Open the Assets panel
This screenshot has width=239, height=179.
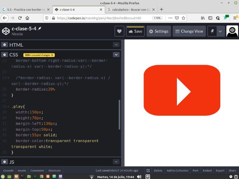tap(22, 171)
